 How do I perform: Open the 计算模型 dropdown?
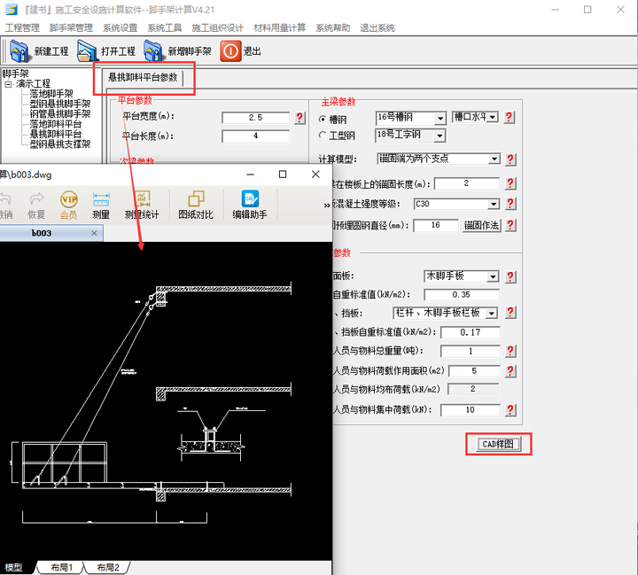(x=494, y=159)
